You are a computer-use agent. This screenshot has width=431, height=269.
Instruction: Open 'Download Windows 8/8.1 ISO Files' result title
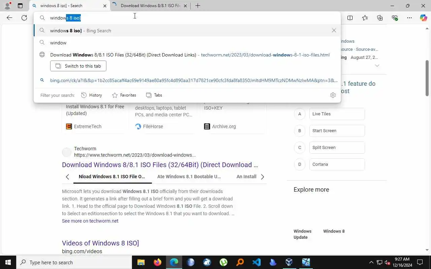(160, 165)
